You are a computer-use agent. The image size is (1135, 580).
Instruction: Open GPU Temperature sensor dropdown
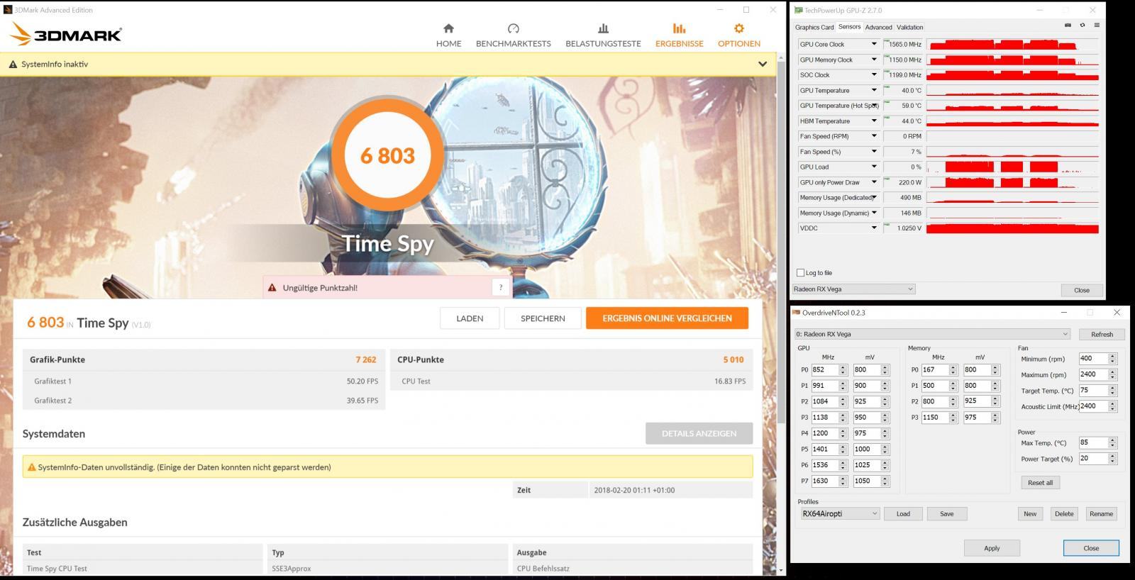click(874, 90)
